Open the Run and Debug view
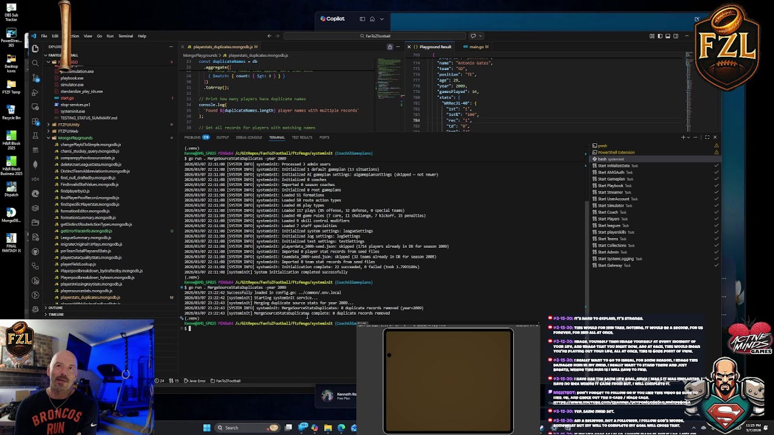This screenshot has width=774, height=435. click(x=35, y=92)
